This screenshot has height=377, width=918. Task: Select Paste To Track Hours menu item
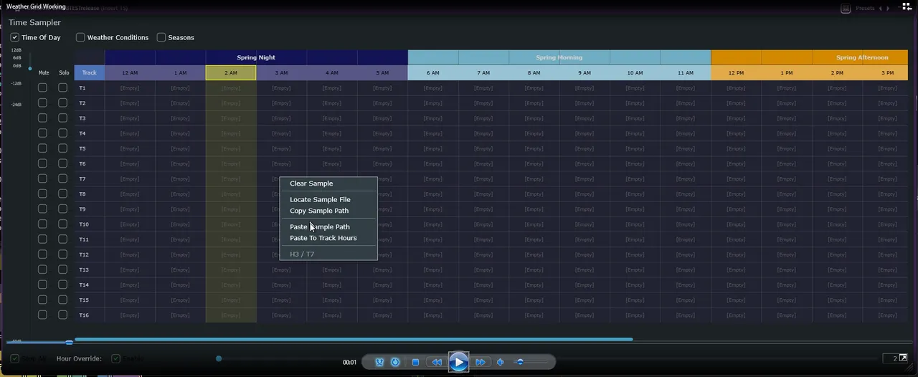(x=323, y=238)
